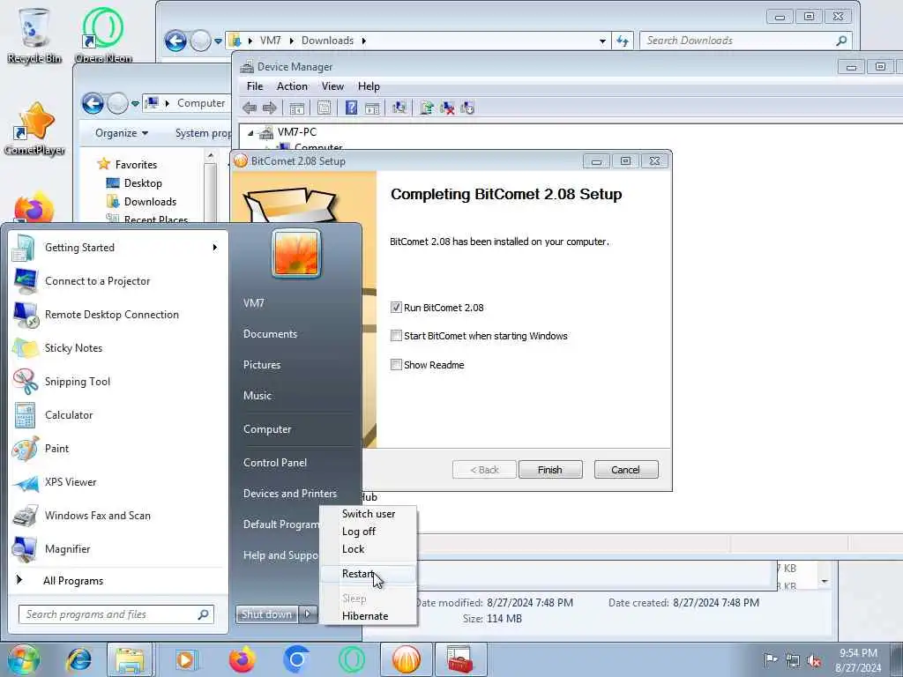
Task: Open Firefox from taskbar
Action: pyautogui.click(x=243, y=659)
